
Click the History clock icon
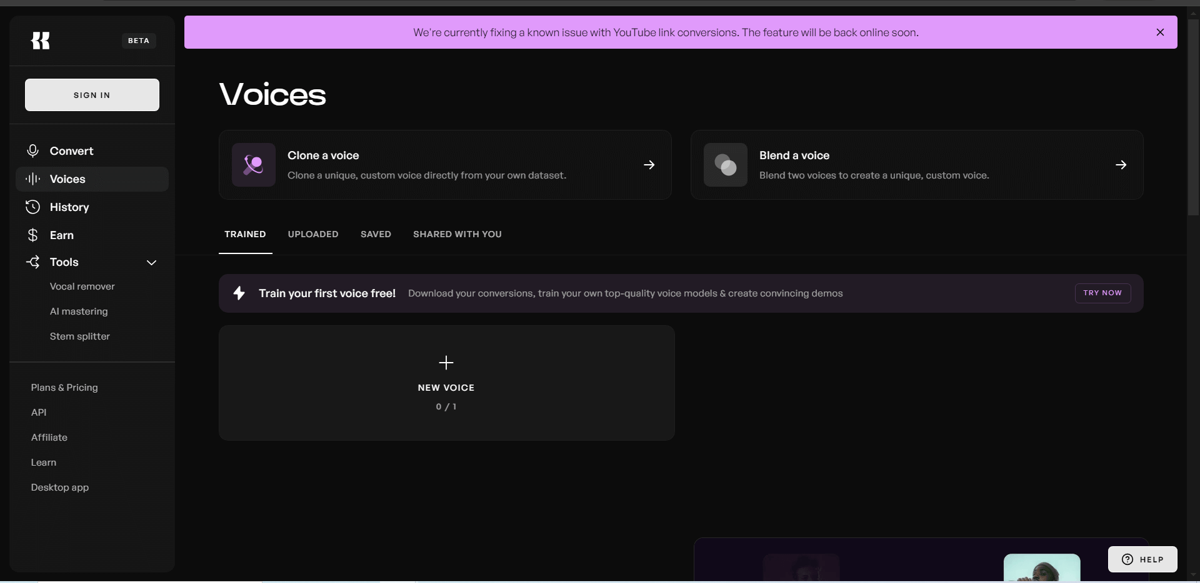(x=33, y=207)
